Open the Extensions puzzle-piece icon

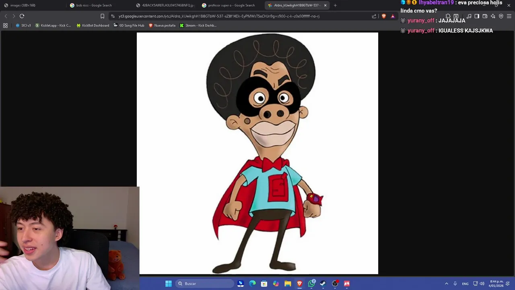(x=448, y=16)
